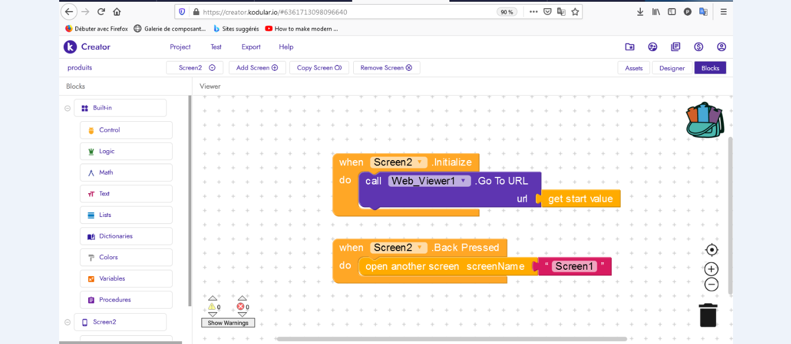
Task: Center workspace using the crosshair icon
Action: [712, 250]
